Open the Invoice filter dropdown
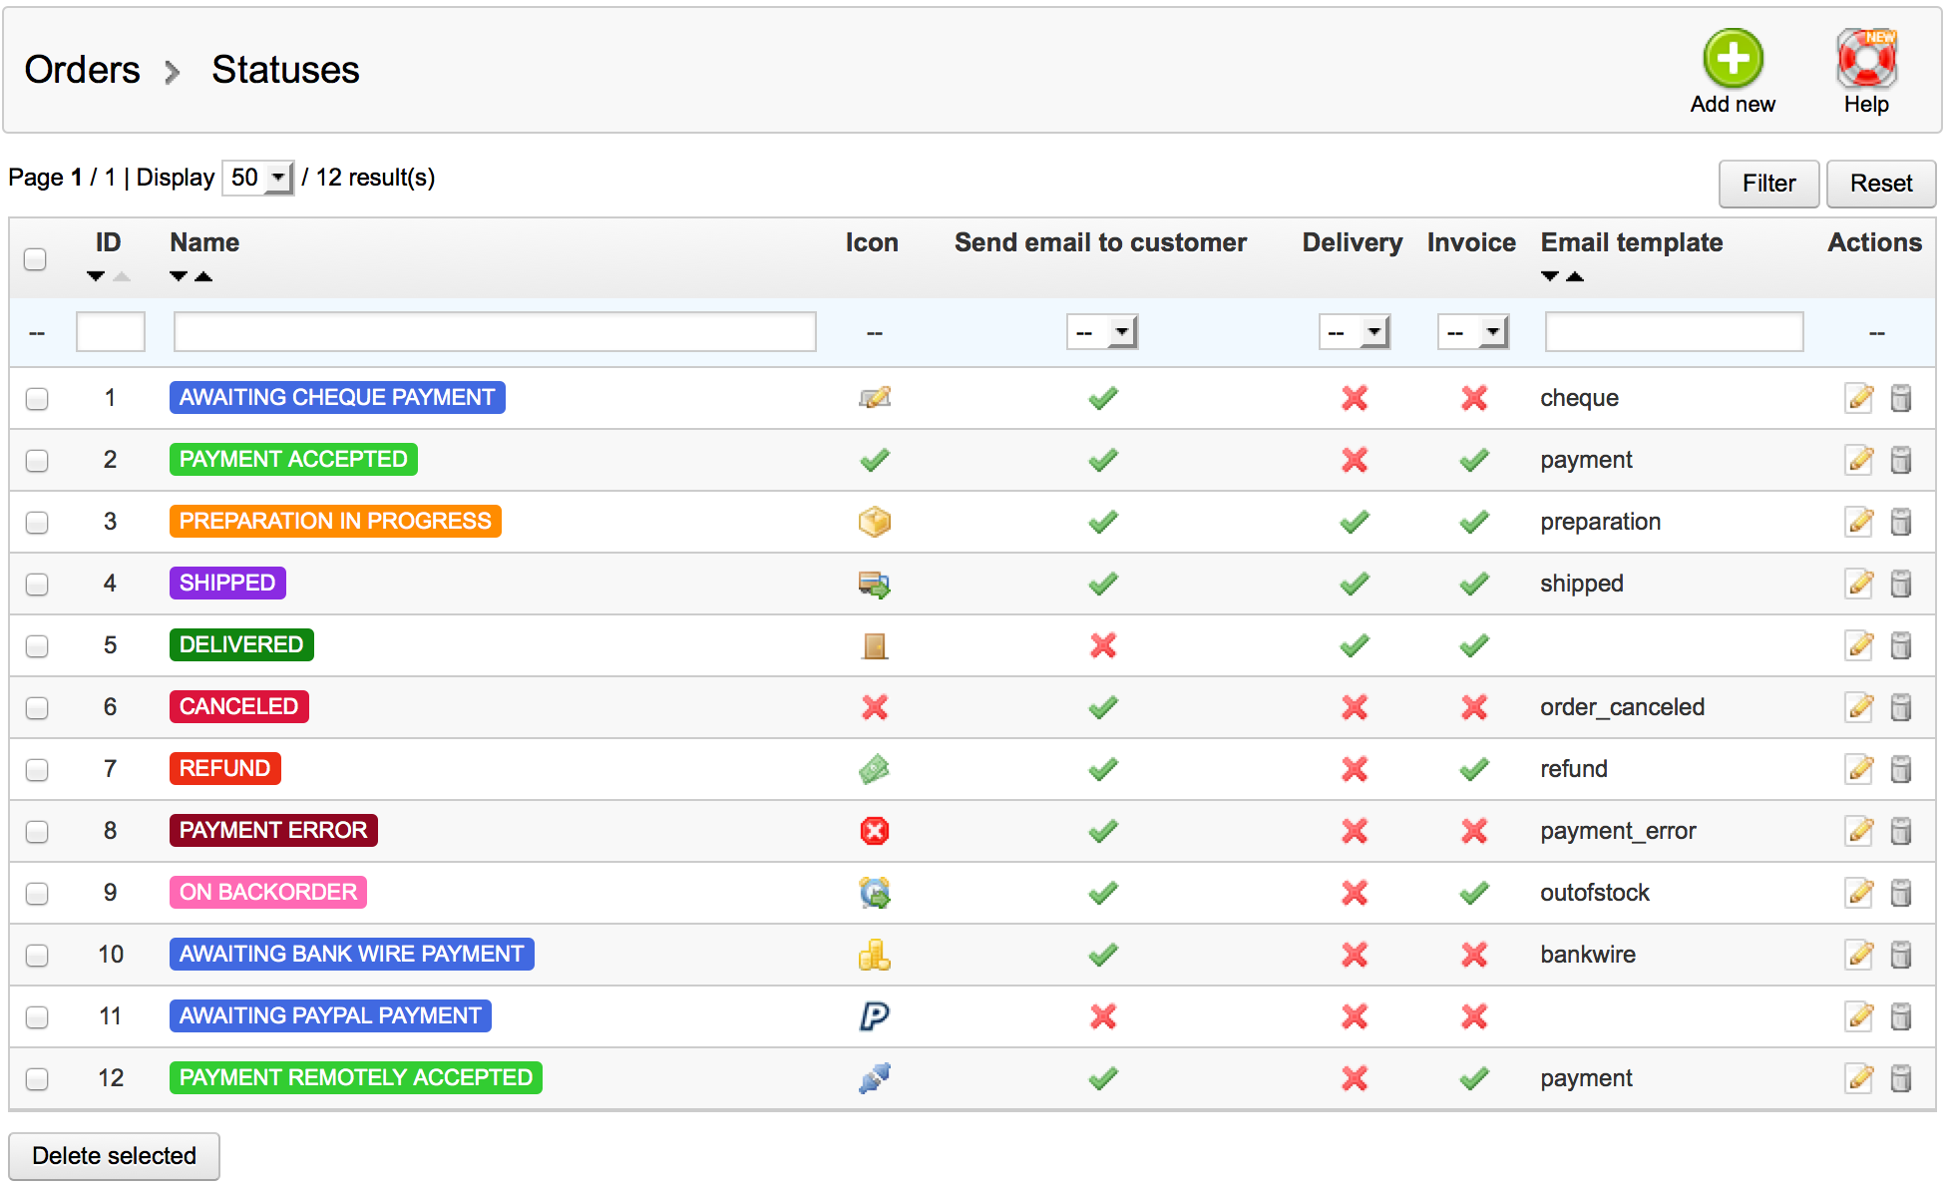 1472,332
